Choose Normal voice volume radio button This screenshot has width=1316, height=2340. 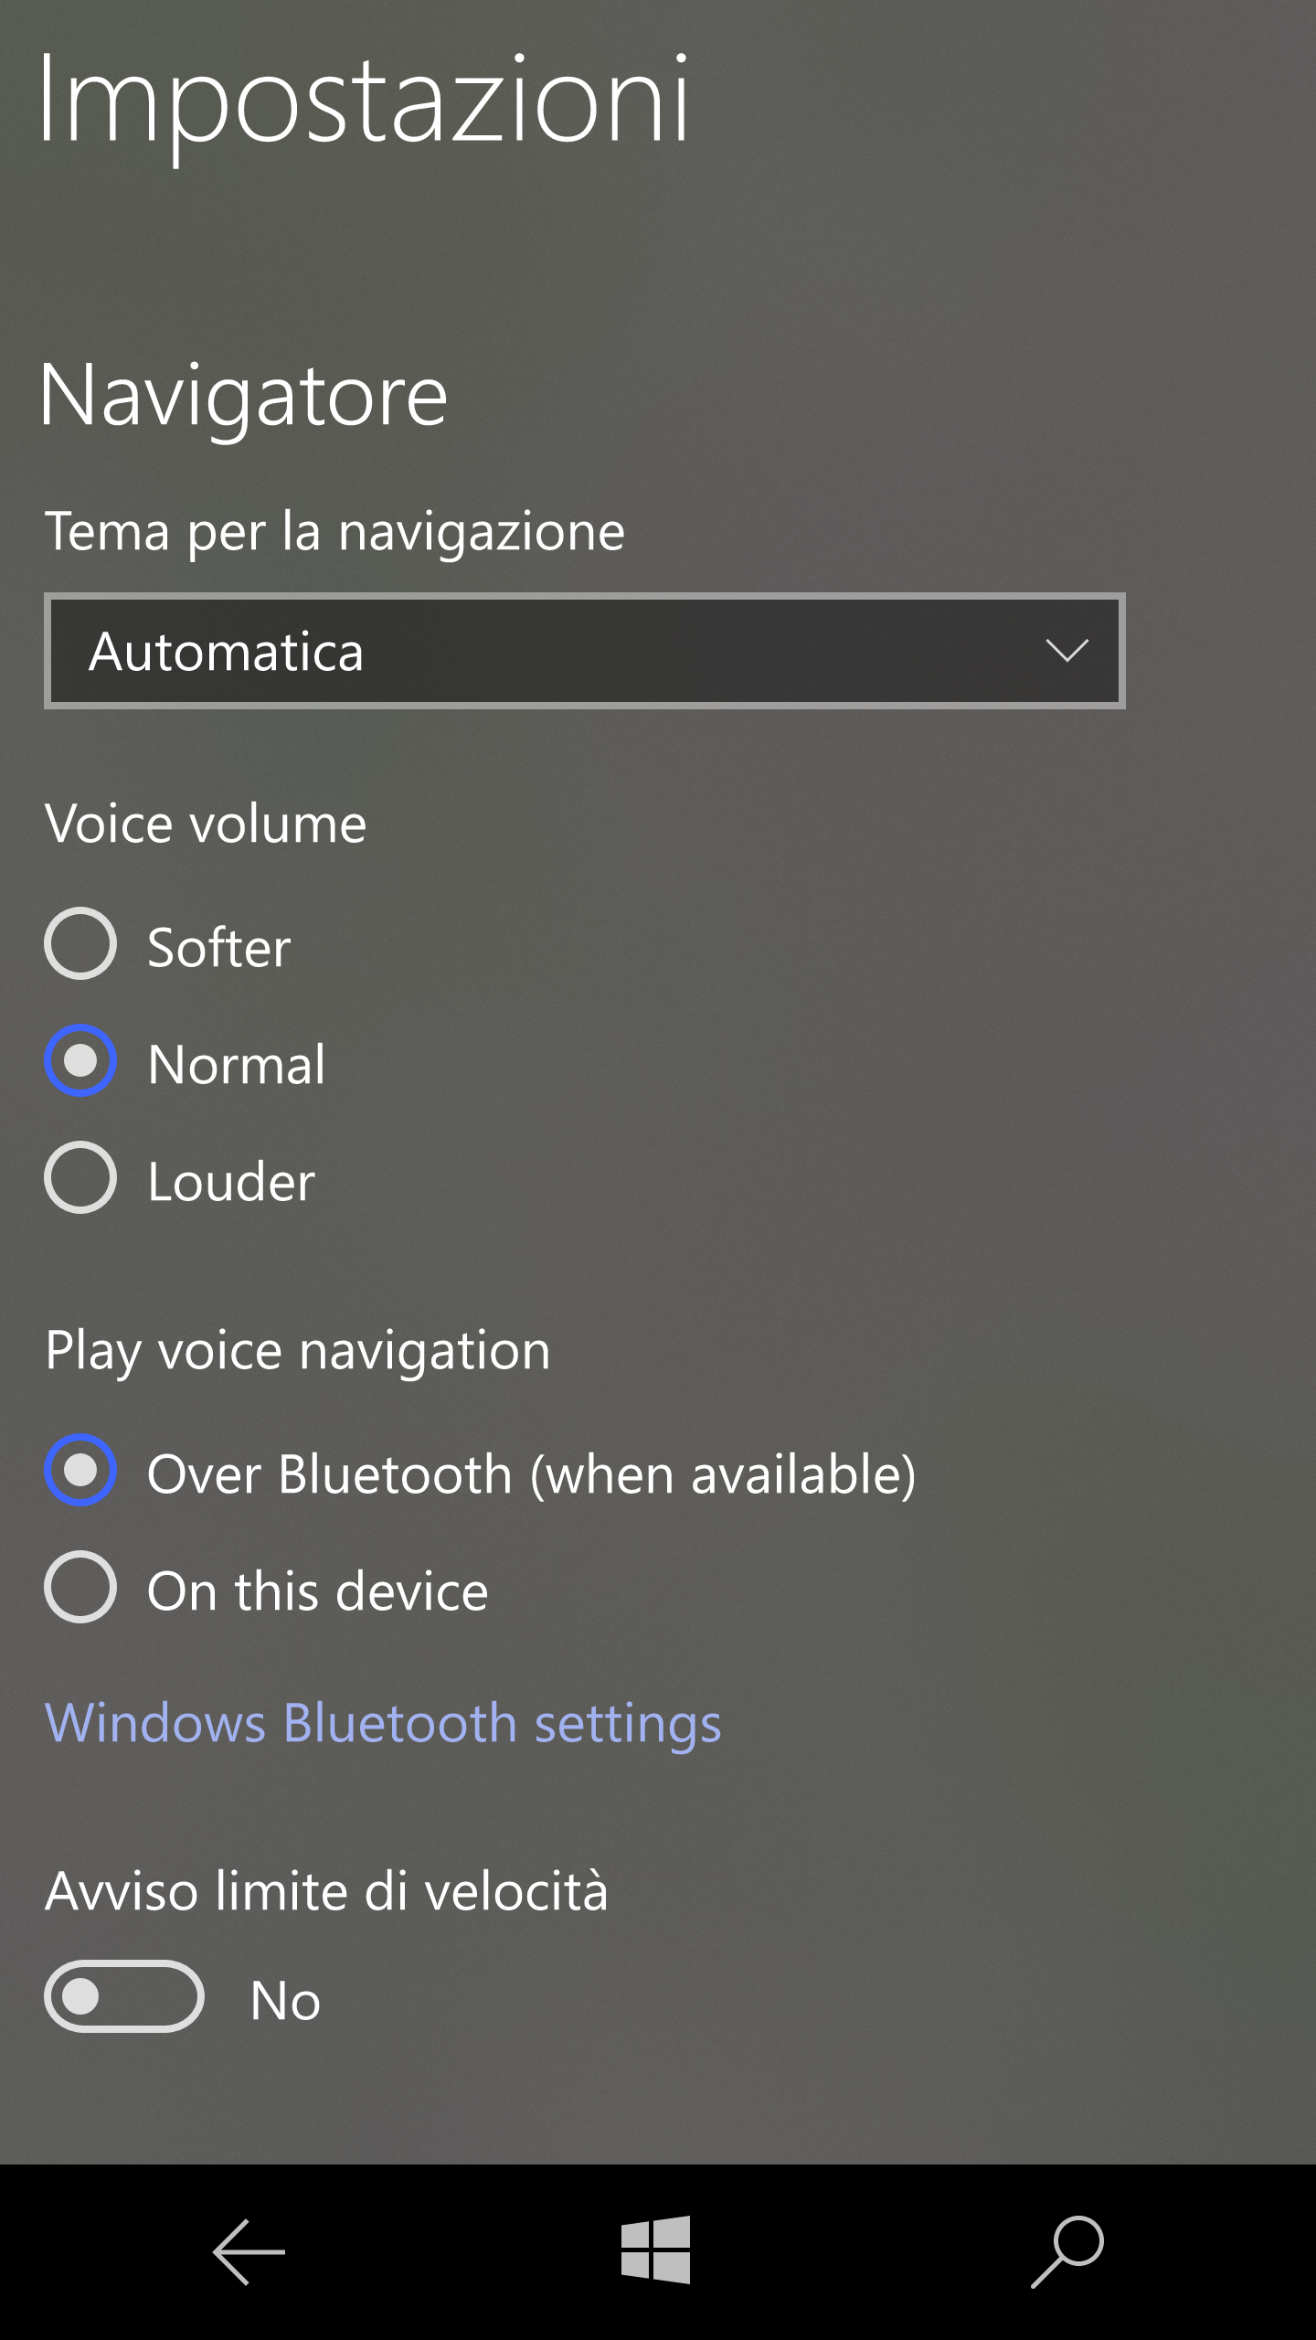click(x=186, y=1061)
